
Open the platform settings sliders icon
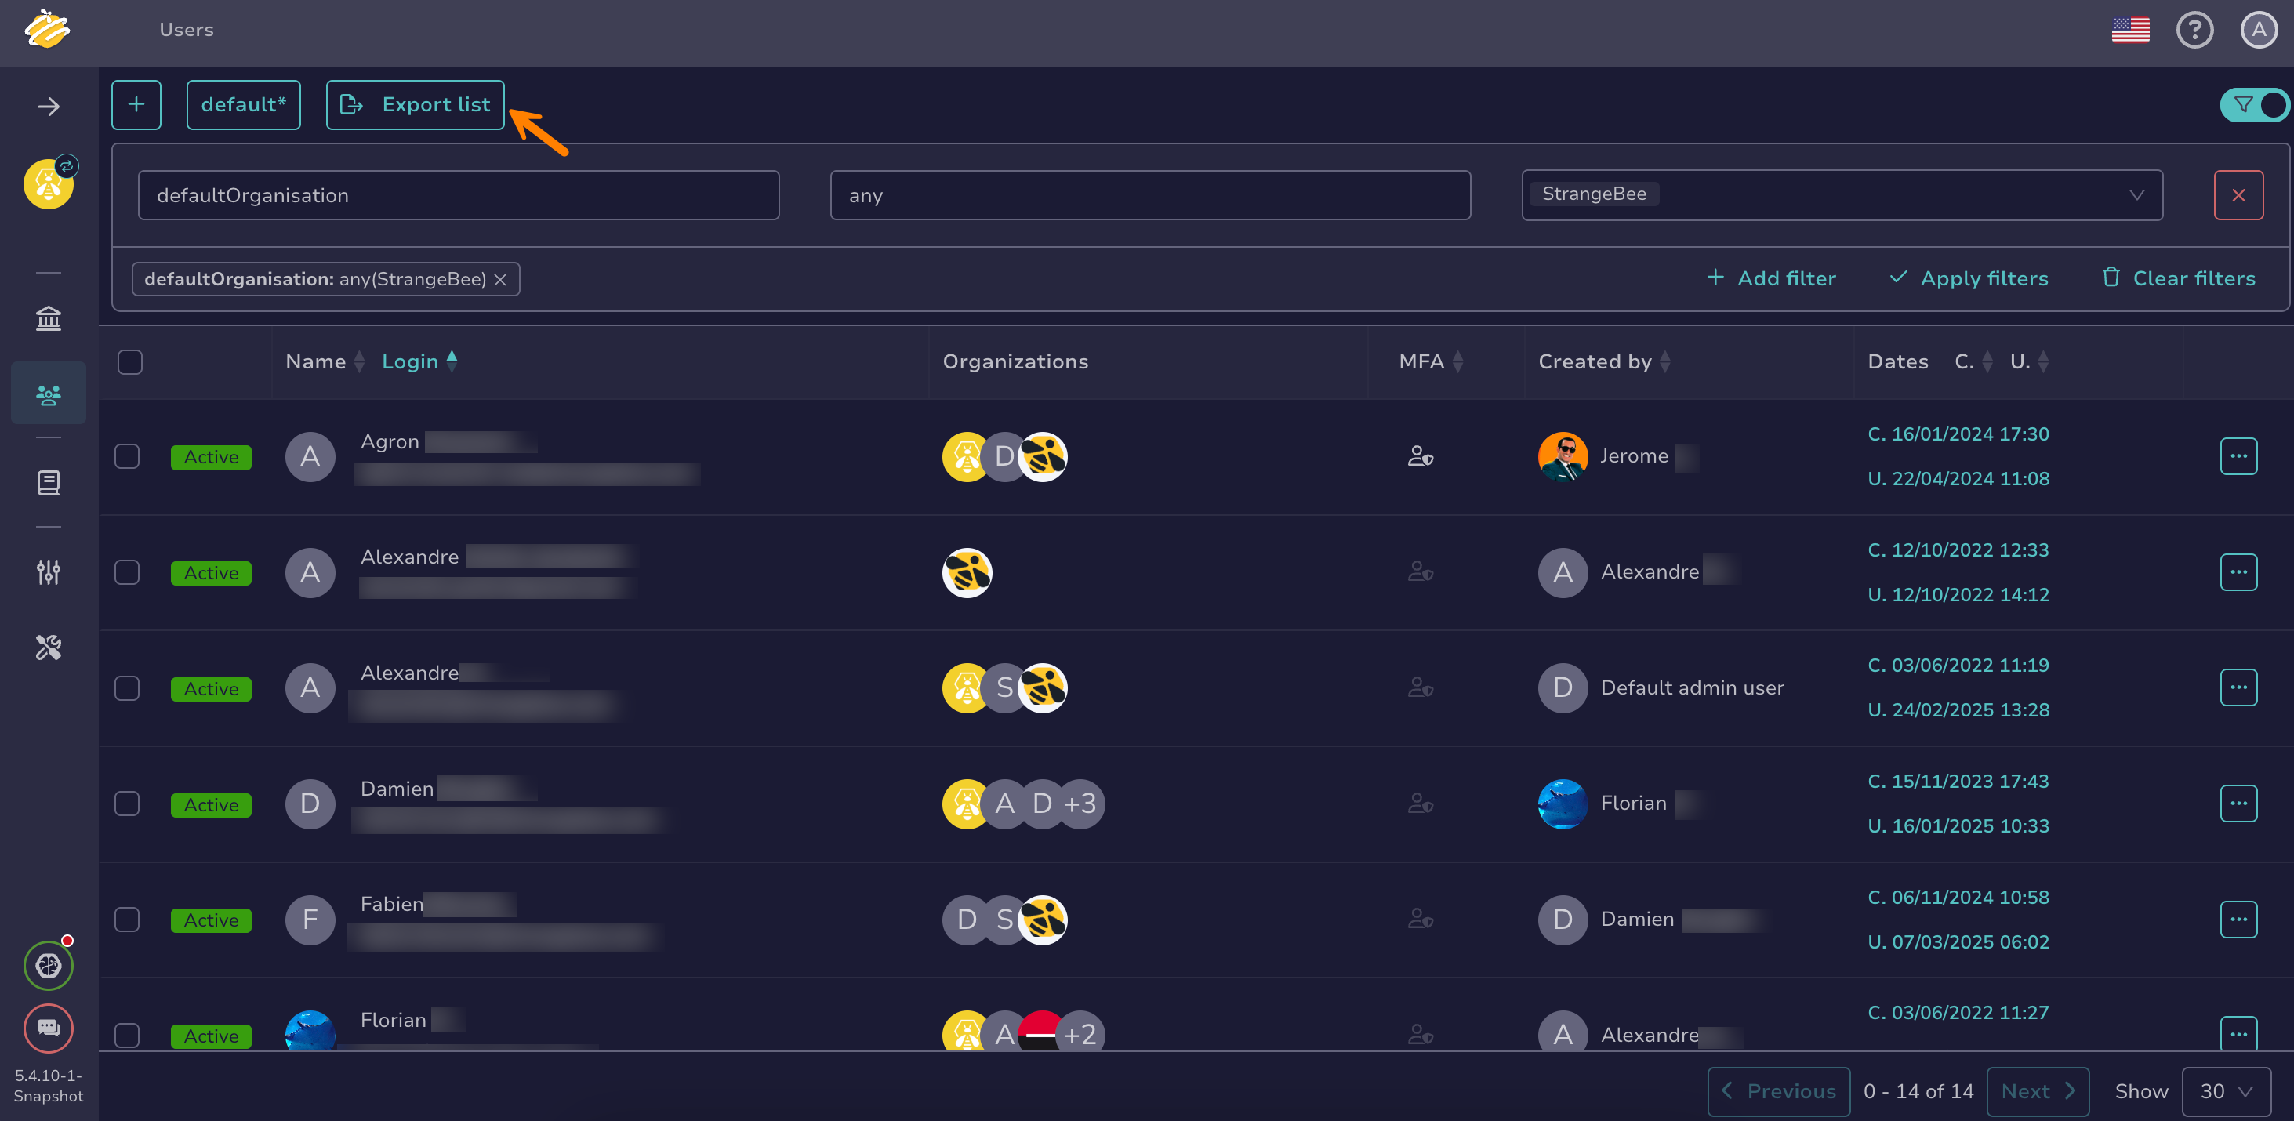tap(48, 571)
